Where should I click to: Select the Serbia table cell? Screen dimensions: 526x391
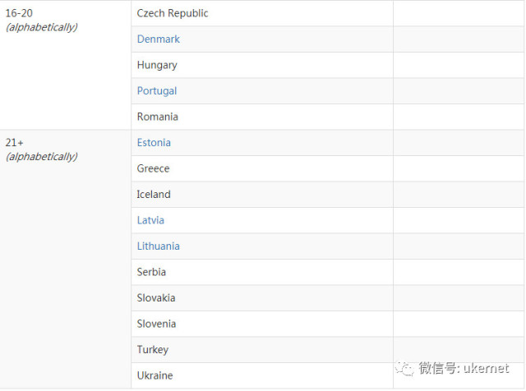click(x=152, y=272)
